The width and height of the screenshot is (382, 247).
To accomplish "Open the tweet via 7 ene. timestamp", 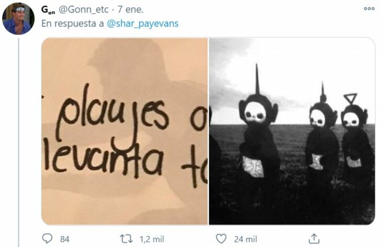I will pyautogui.click(x=131, y=9).
